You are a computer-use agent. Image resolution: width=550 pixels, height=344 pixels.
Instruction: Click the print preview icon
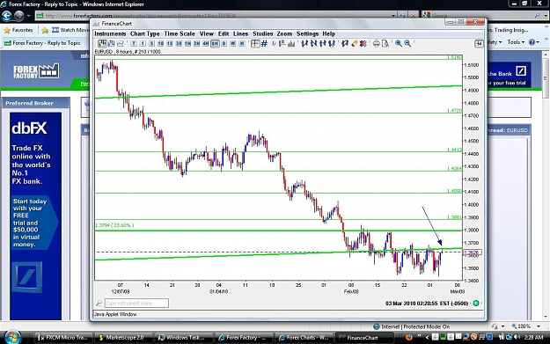click(x=385, y=43)
